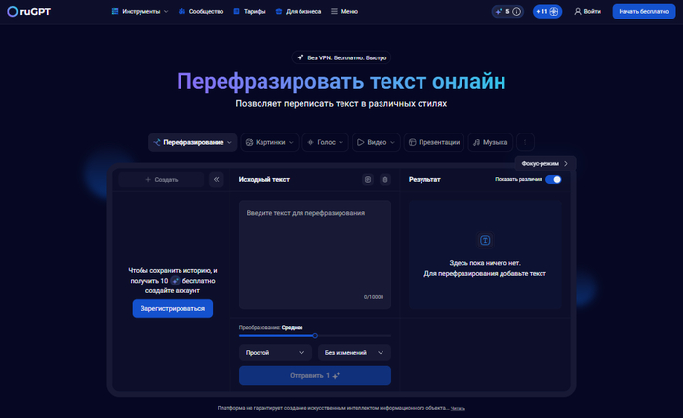Collapse the history sidebar with double-chevron icon
This screenshot has height=418, width=683.
tap(217, 180)
